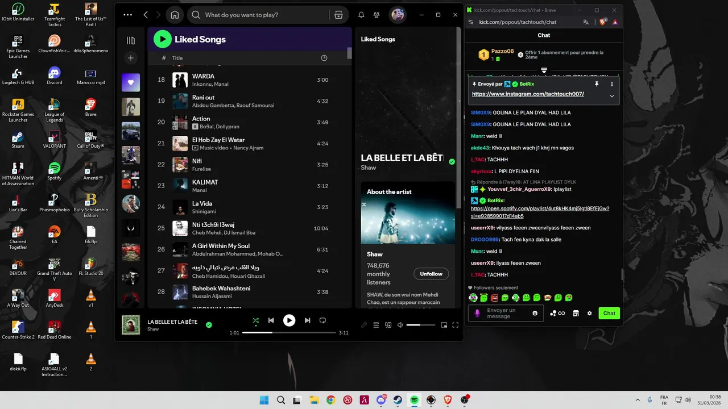Open Spotify from the taskbar
The width and height of the screenshot is (728, 409).
click(x=414, y=400)
